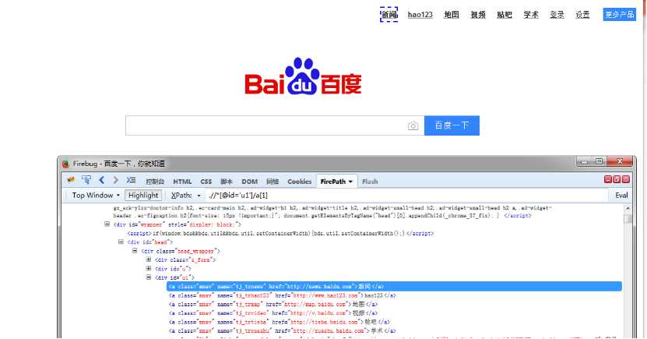Activate the inspect element picker icon
The height and width of the screenshot is (339, 647).
pyautogui.click(x=86, y=180)
